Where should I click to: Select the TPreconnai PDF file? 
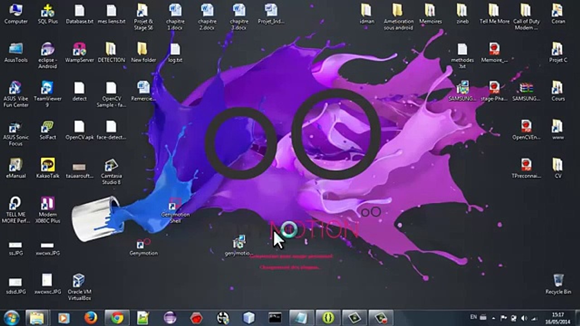tap(526, 168)
